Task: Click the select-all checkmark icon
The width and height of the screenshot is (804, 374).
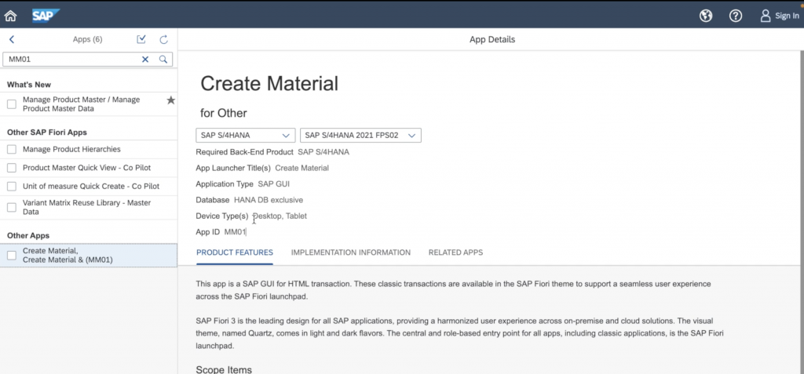Action: pos(141,39)
